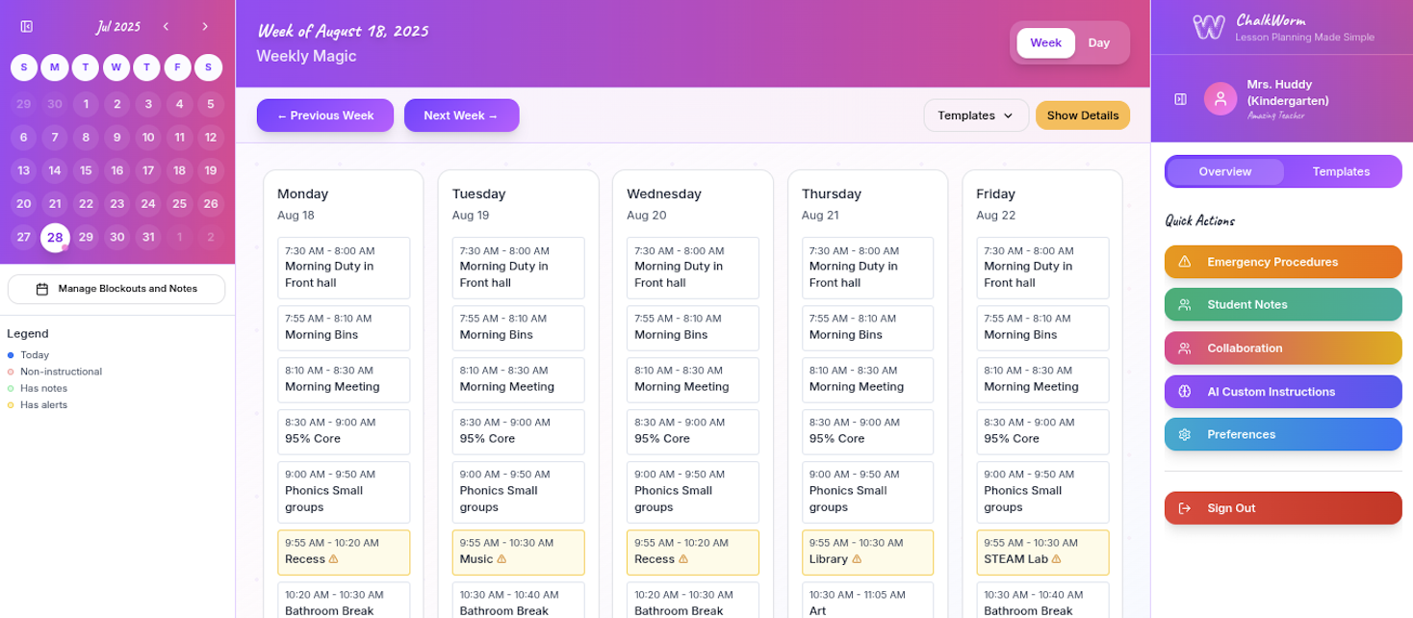Open Thursday Art block
This screenshot has width=1413, height=618.
coord(868,601)
